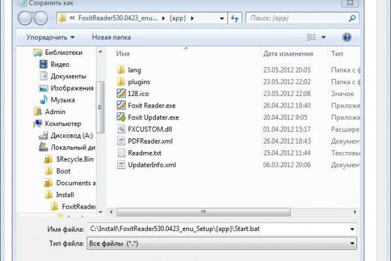
Task: Open the file name history dropdown
Action: (x=352, y=229)
